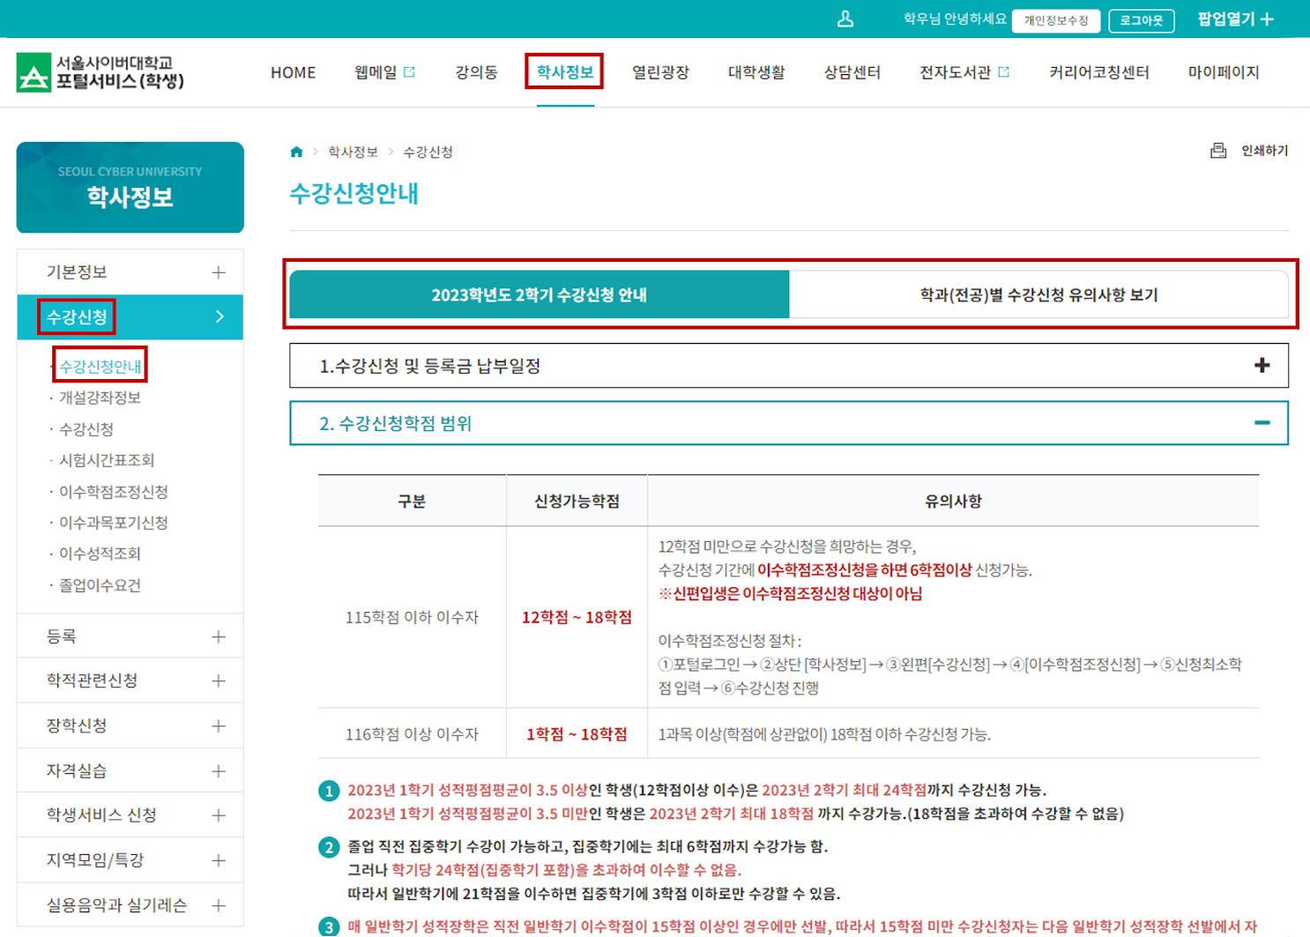The image size is (1310, 937).
Task: Navigate to the 열린광장 menu item
Action: pos(661,72)
